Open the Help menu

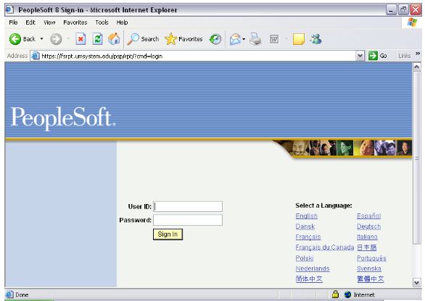[122, 22]
